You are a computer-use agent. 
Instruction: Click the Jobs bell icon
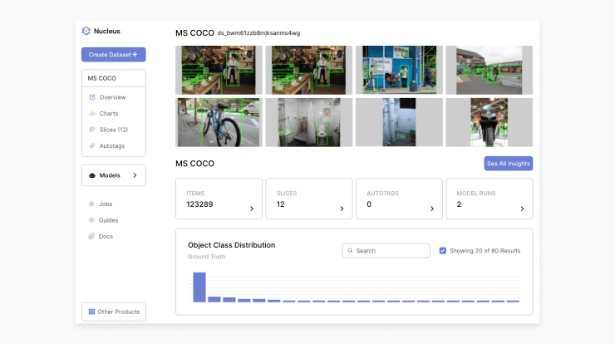click(91, 204)
